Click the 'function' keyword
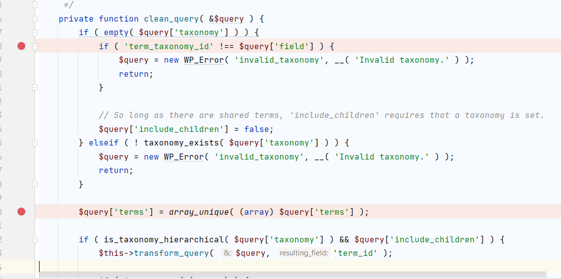Screen dimensions: 561x279 tap(119, 19)
